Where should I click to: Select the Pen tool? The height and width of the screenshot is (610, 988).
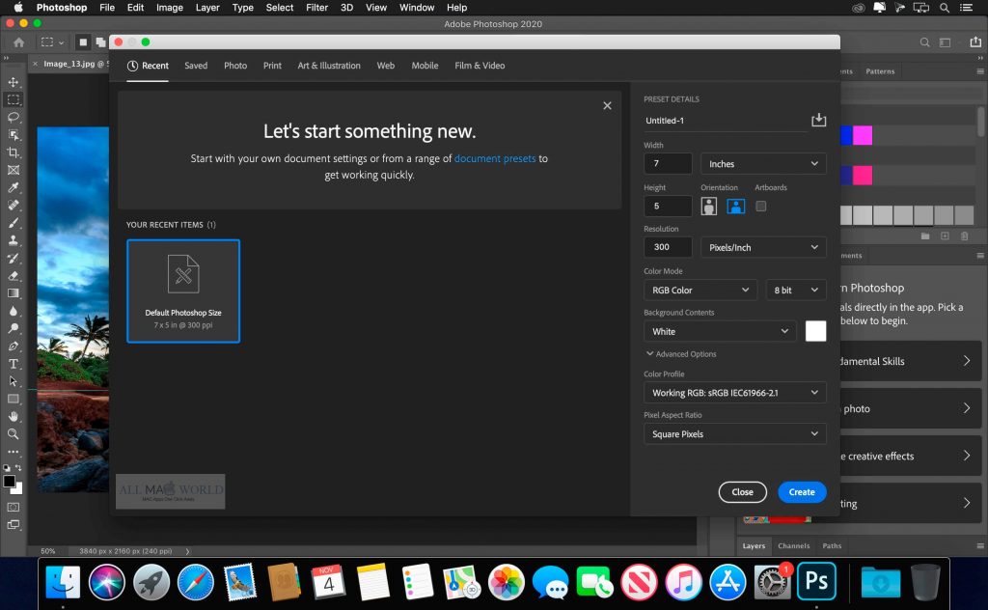click(14, 347)
